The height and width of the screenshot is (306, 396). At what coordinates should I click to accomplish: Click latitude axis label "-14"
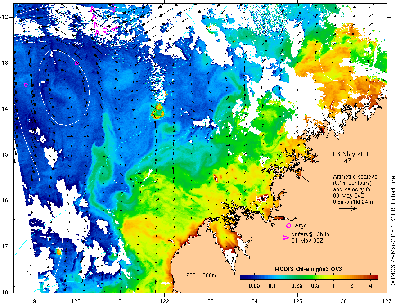tap(4, 109)
